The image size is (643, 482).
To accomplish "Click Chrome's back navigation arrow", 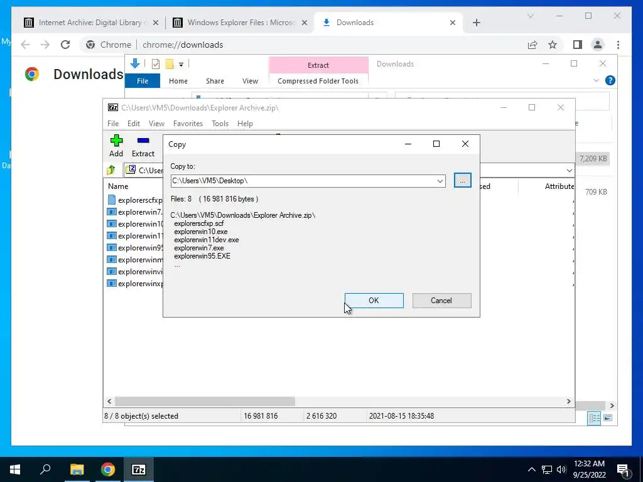I will (25, 45).
